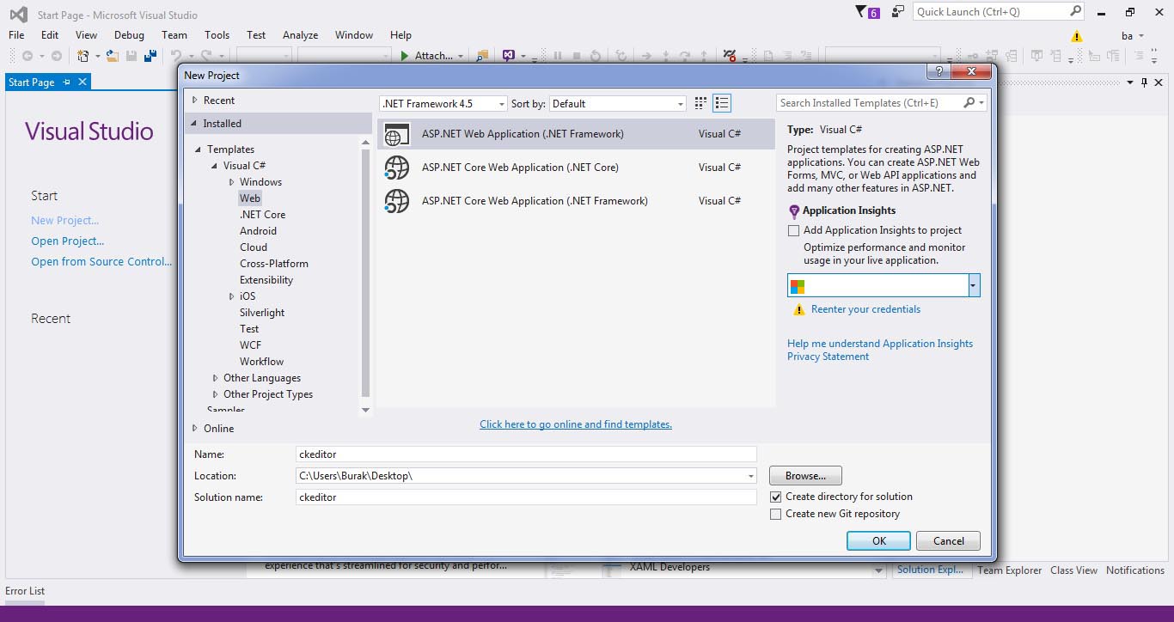
Task: Expand the Other Languages tree node
Action: 216,378
